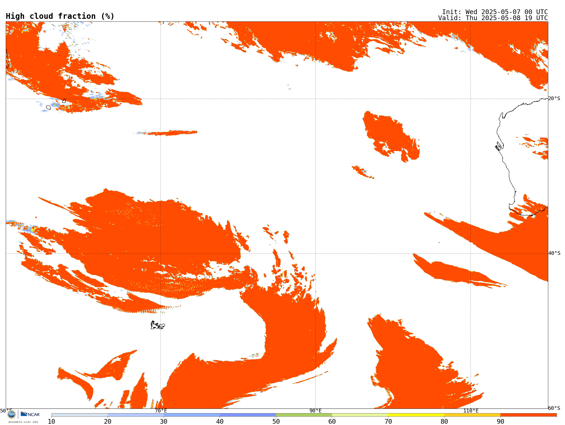Click the 90°E longitude label
Screen dimensions: 565x425
315,411
